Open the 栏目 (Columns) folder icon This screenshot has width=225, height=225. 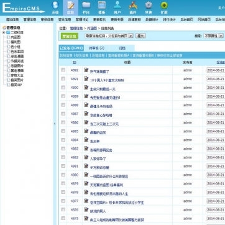86,7
